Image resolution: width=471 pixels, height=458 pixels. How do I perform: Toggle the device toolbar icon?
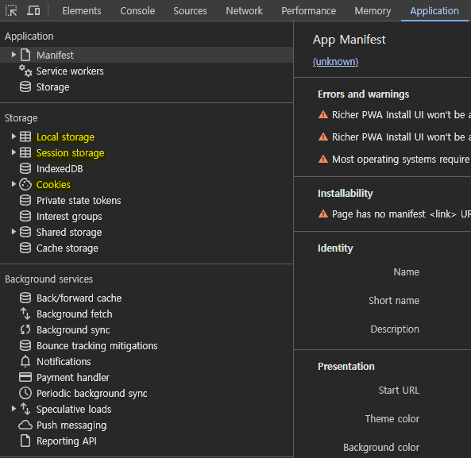tap(33, 11)
